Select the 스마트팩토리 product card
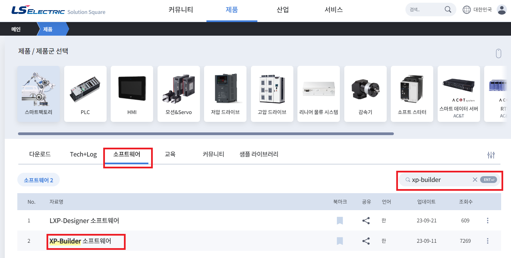Viewport: 511px width, 258px height. [39, 94]
